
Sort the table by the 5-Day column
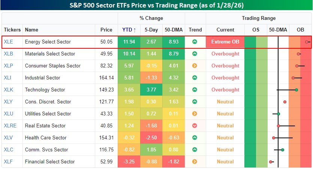pos(151,30)
